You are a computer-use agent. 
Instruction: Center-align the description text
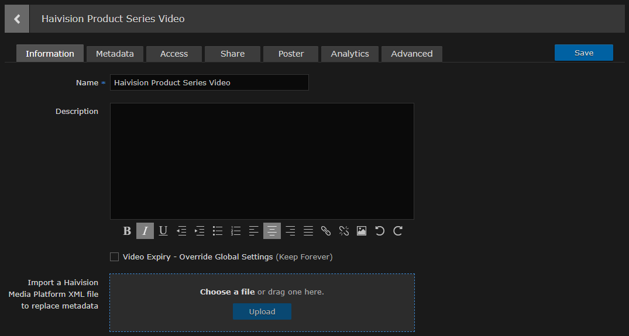[x=271, y=231]
